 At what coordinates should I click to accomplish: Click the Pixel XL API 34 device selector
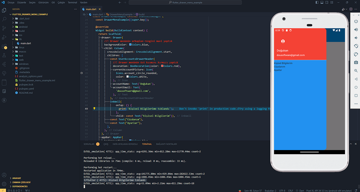[x=329, y=191]
